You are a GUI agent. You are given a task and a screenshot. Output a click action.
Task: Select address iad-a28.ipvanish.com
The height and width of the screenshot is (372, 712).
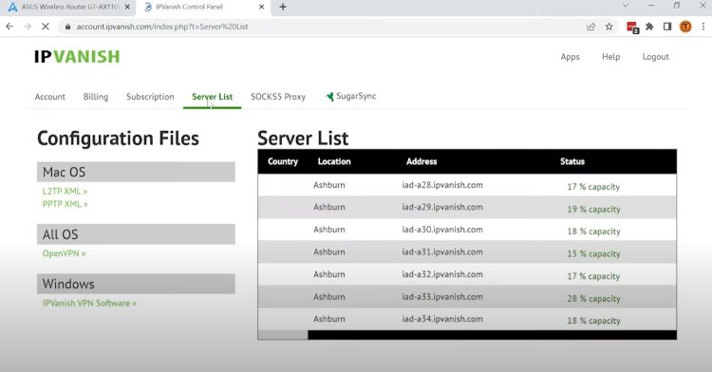(x=442, y=185)
